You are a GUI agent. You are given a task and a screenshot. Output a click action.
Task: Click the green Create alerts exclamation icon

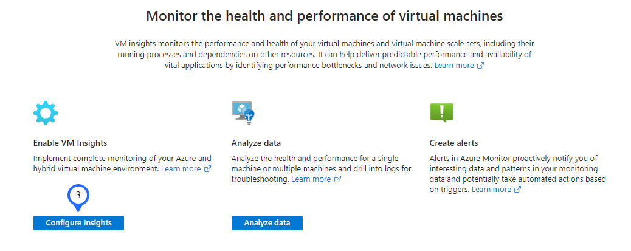[441, 112]
